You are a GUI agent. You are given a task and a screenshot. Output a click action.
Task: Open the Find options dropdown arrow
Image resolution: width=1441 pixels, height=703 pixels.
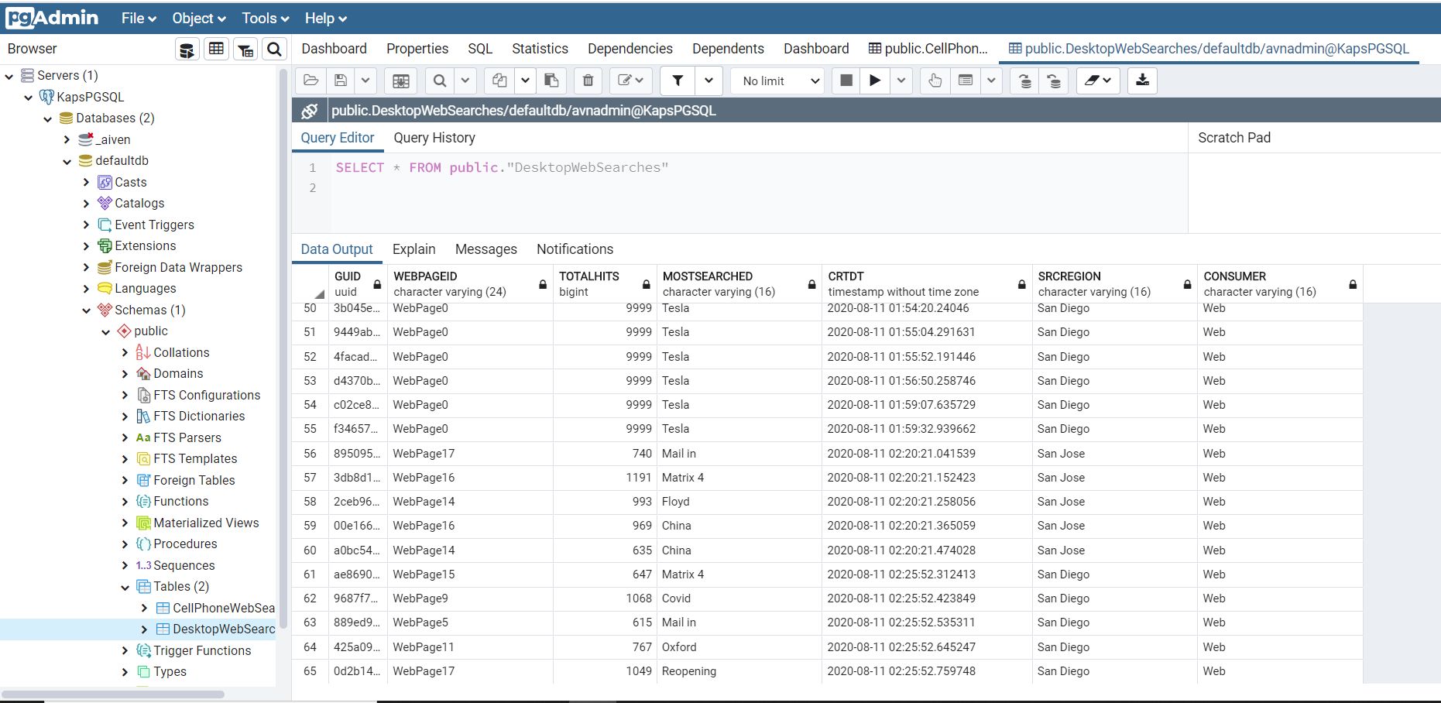465,81
